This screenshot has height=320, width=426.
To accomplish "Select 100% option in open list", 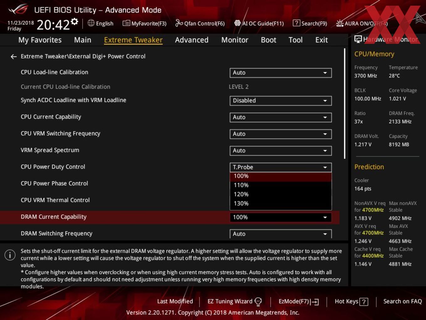I will [281, 176].
